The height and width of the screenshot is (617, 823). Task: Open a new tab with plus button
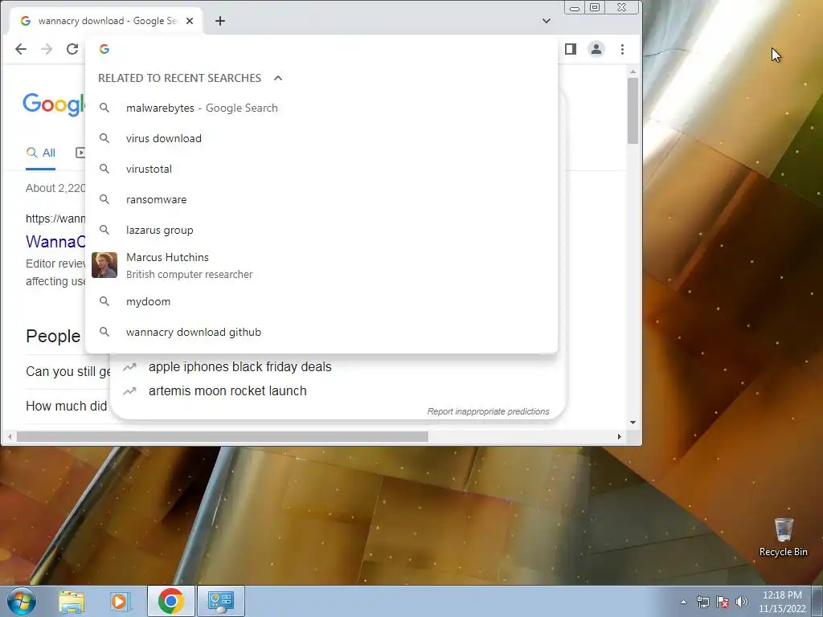pos(220,21)
